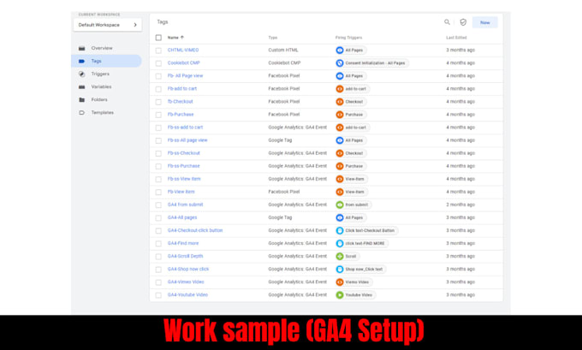Click 2 months ago in GA4 from submit row
This screenshot has height=350, width=582.
pos(460,205)
